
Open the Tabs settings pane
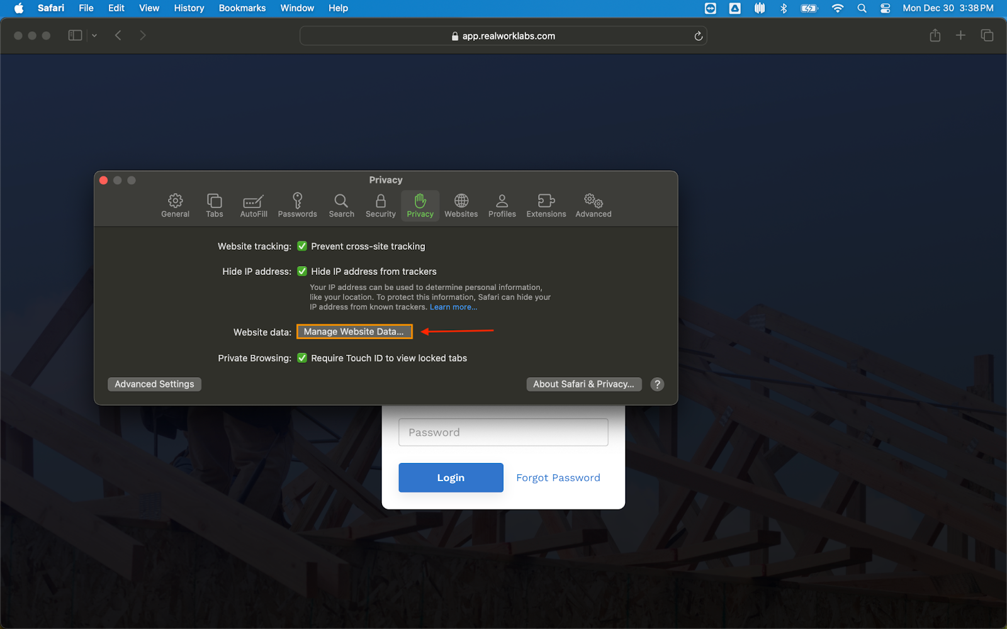215,206
